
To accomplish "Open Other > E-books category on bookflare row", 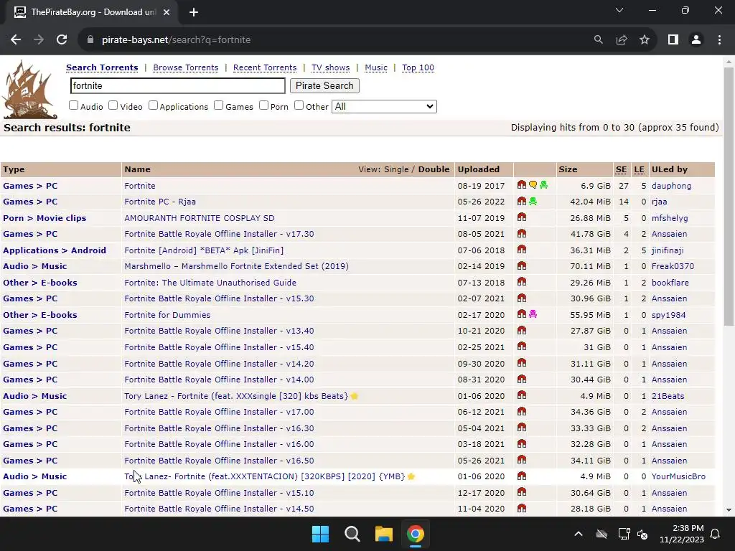I will pos(40,283).
